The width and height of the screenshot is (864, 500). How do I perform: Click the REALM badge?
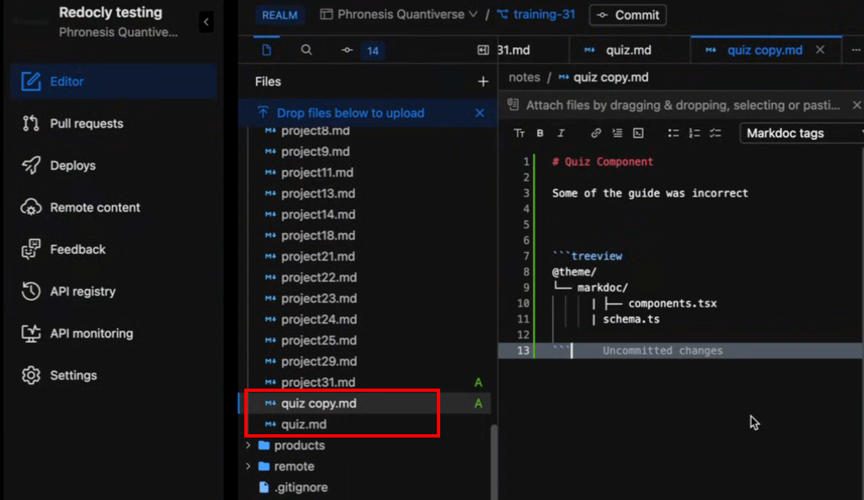(280, 15)
